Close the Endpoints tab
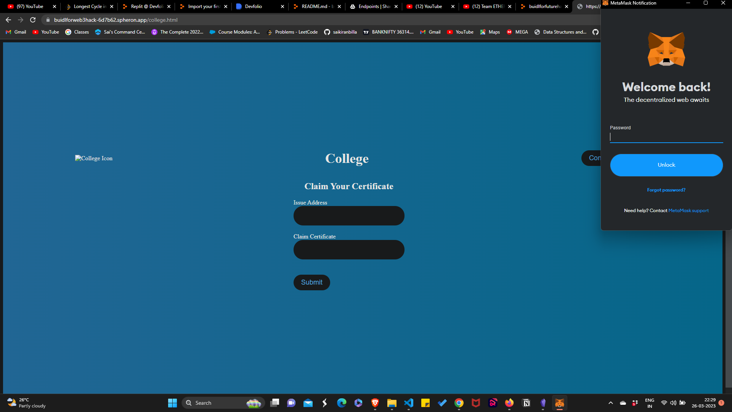The image size is (732, 412). 396,6
